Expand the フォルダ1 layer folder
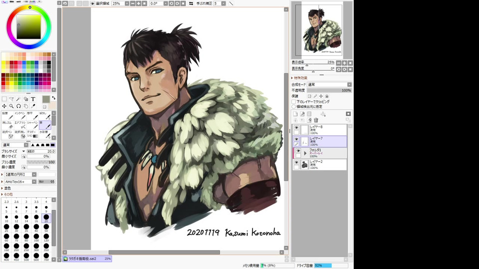Screen dimensions: 479x269 pyautogui.click(x=305, y=153)
